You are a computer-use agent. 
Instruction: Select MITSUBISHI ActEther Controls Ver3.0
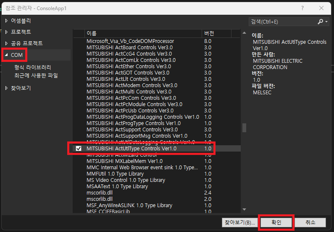(x=157, y=67)
